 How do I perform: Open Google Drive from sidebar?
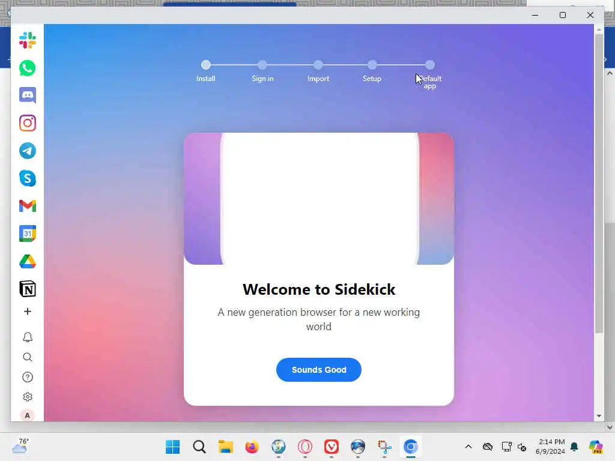pos(28,262)
